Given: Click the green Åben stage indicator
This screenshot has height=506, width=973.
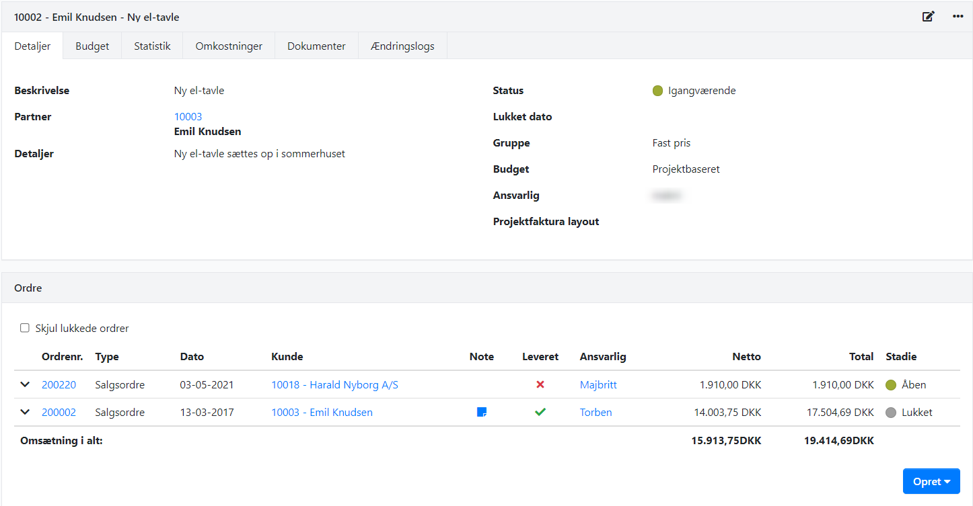Looking at the screenshot, I should pos(891,385).
